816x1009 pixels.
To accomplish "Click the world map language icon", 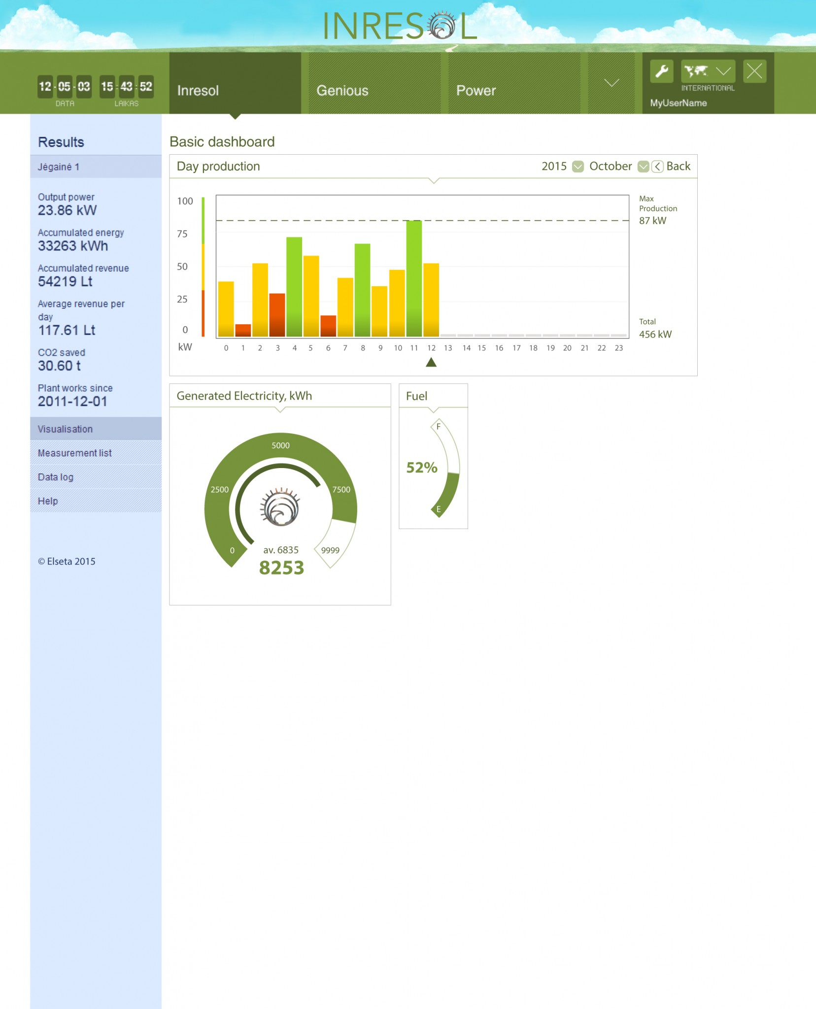I will [696, 71].
